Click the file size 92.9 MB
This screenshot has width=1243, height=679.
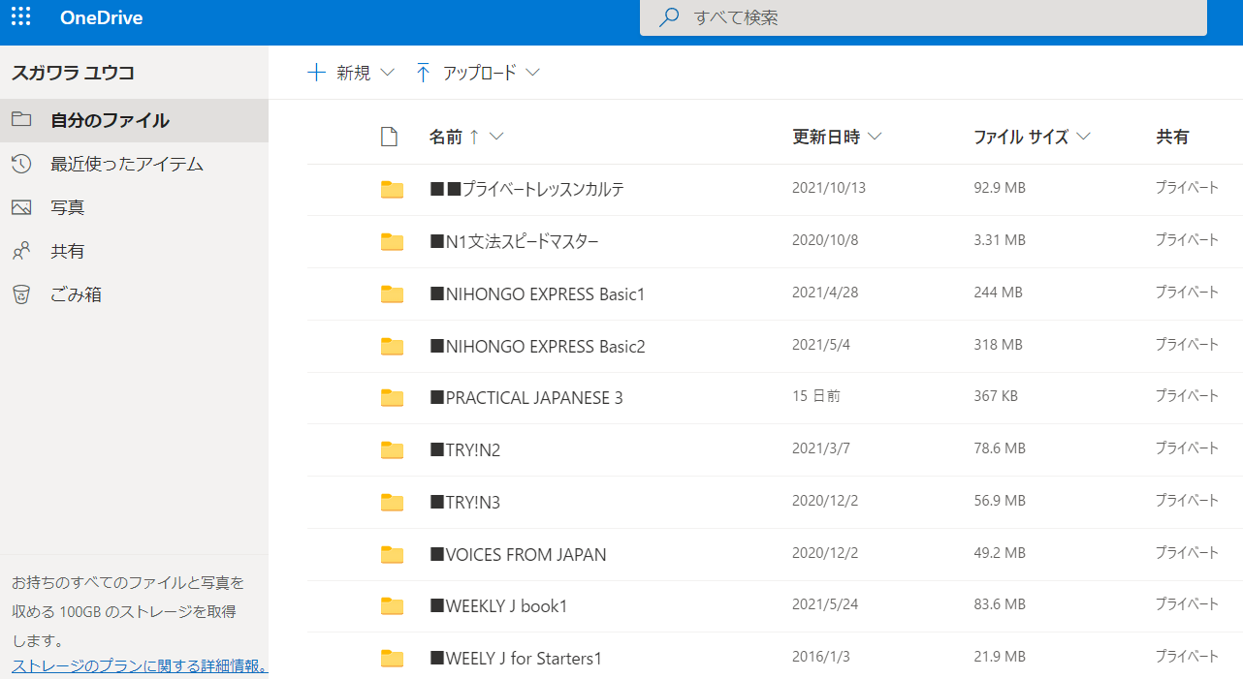1000,188
